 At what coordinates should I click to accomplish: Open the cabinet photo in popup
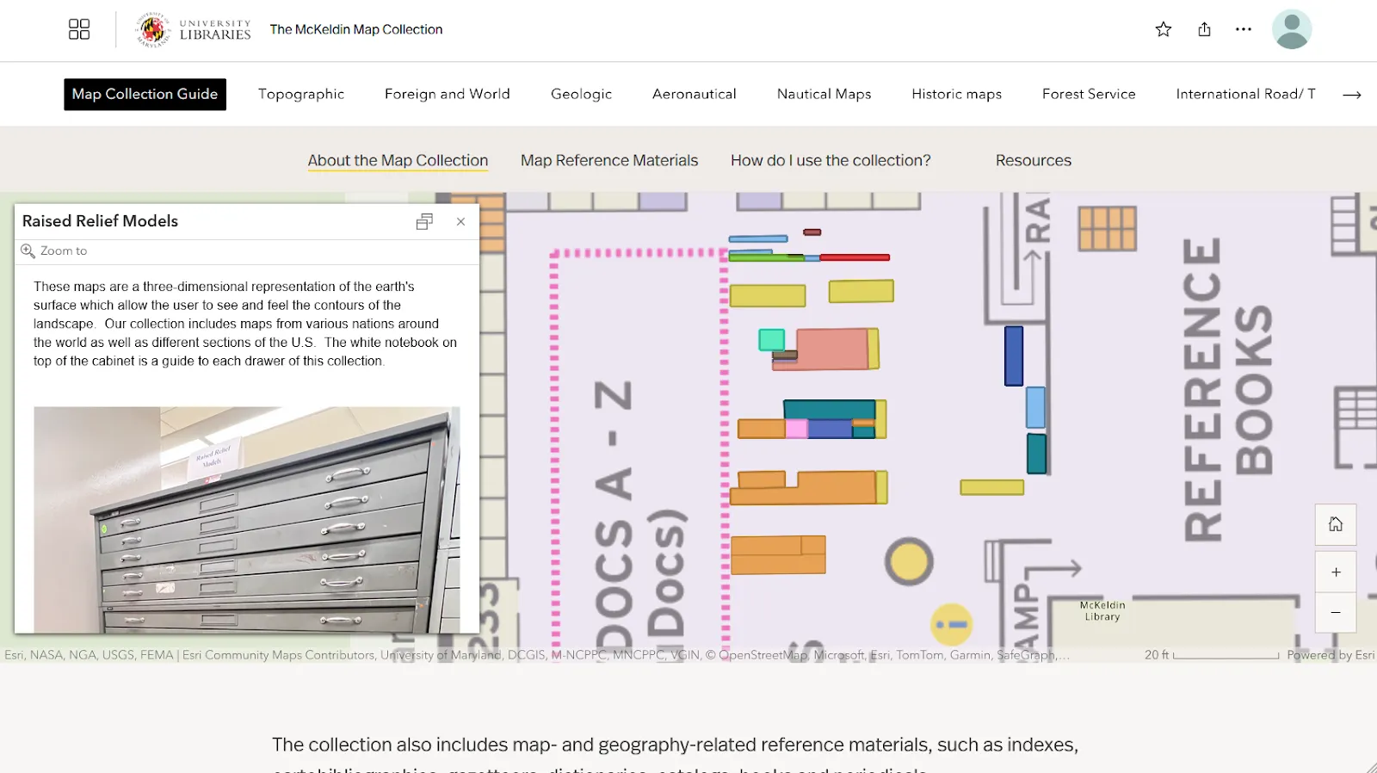click(x=246, y=520)
